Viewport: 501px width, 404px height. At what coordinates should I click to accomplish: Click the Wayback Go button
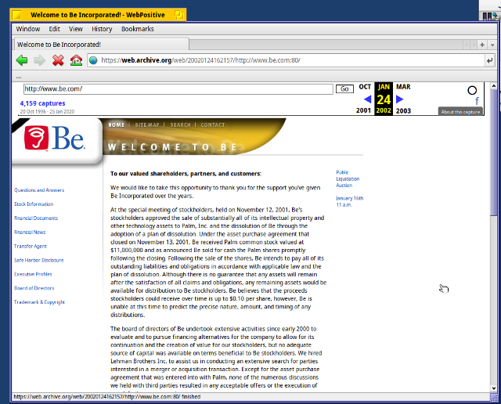[344, 88]
